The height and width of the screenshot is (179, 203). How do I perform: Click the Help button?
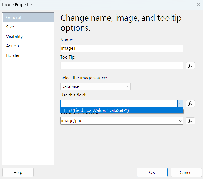pos(18,173)
